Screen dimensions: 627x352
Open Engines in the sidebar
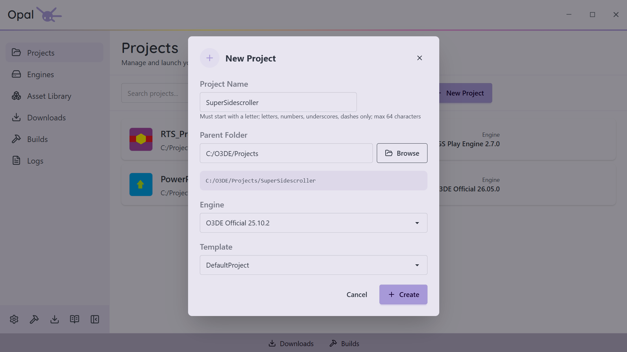tap(55, 74)
